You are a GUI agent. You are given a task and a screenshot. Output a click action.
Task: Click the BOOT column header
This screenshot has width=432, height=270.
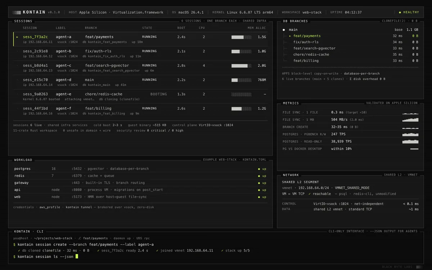pyautogui.click(x=181, y=28)
